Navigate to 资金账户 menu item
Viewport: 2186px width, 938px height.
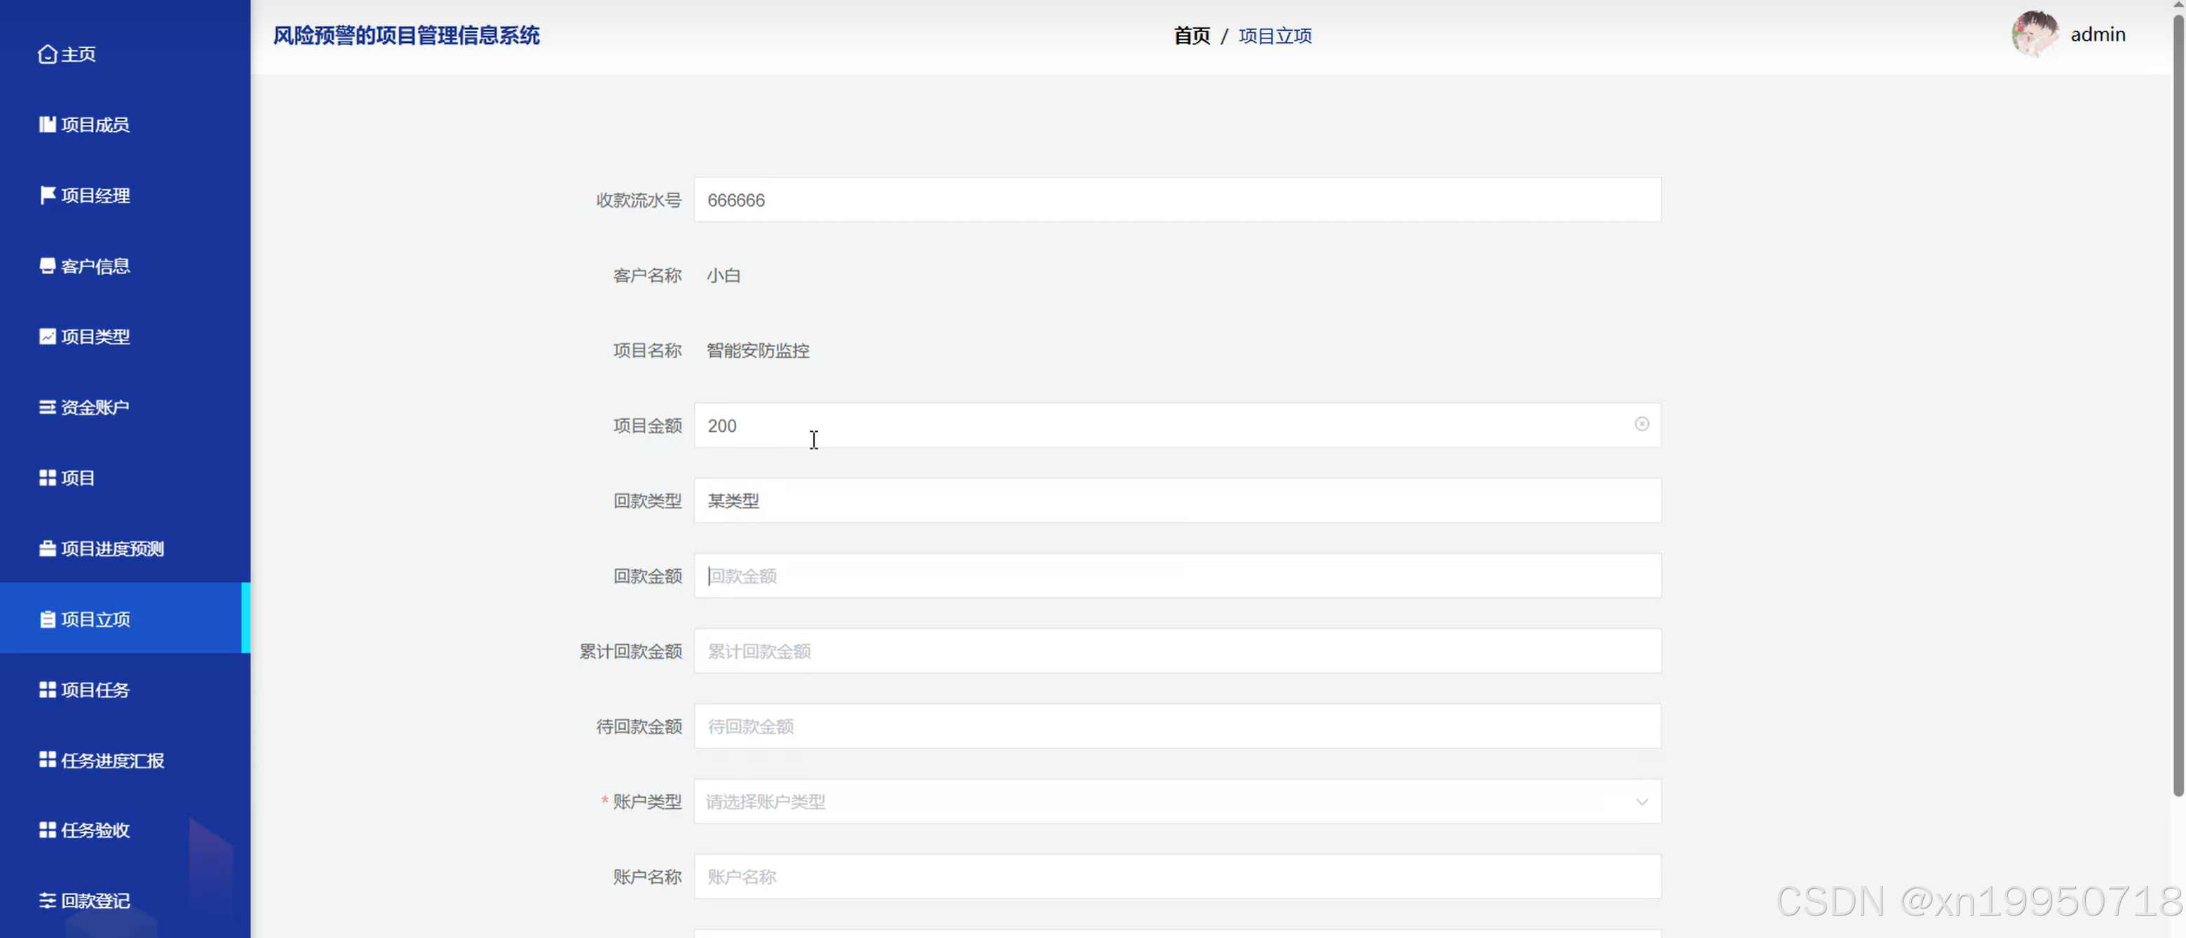[x=125, y=407]
